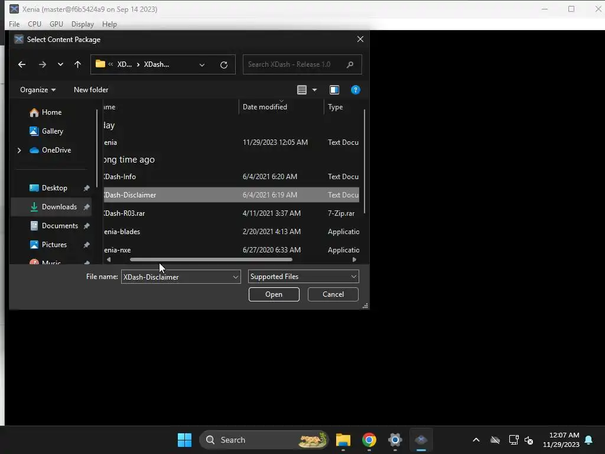Sort by the Date modified column
This screenshot has height=454, width=605.
point(281,107)
